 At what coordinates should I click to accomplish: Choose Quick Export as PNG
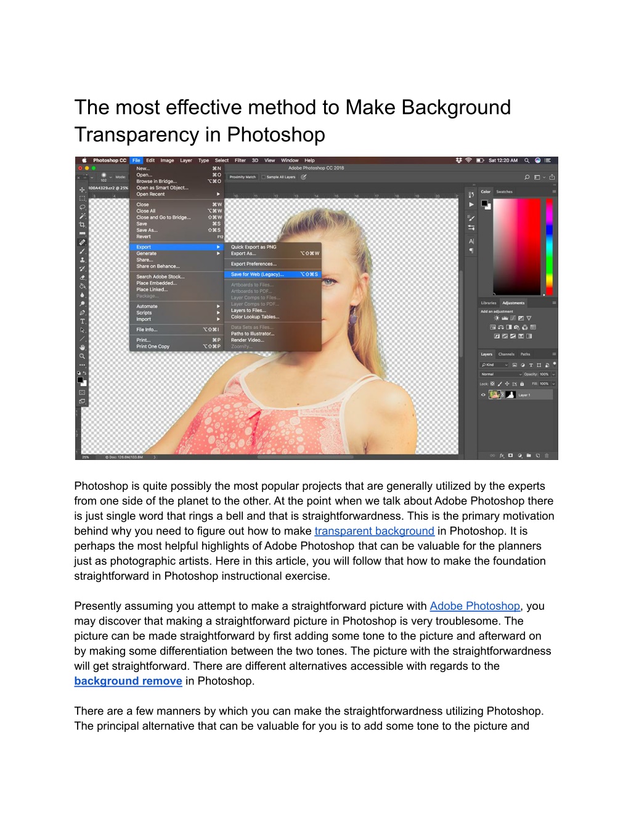[x=274, y=247]
